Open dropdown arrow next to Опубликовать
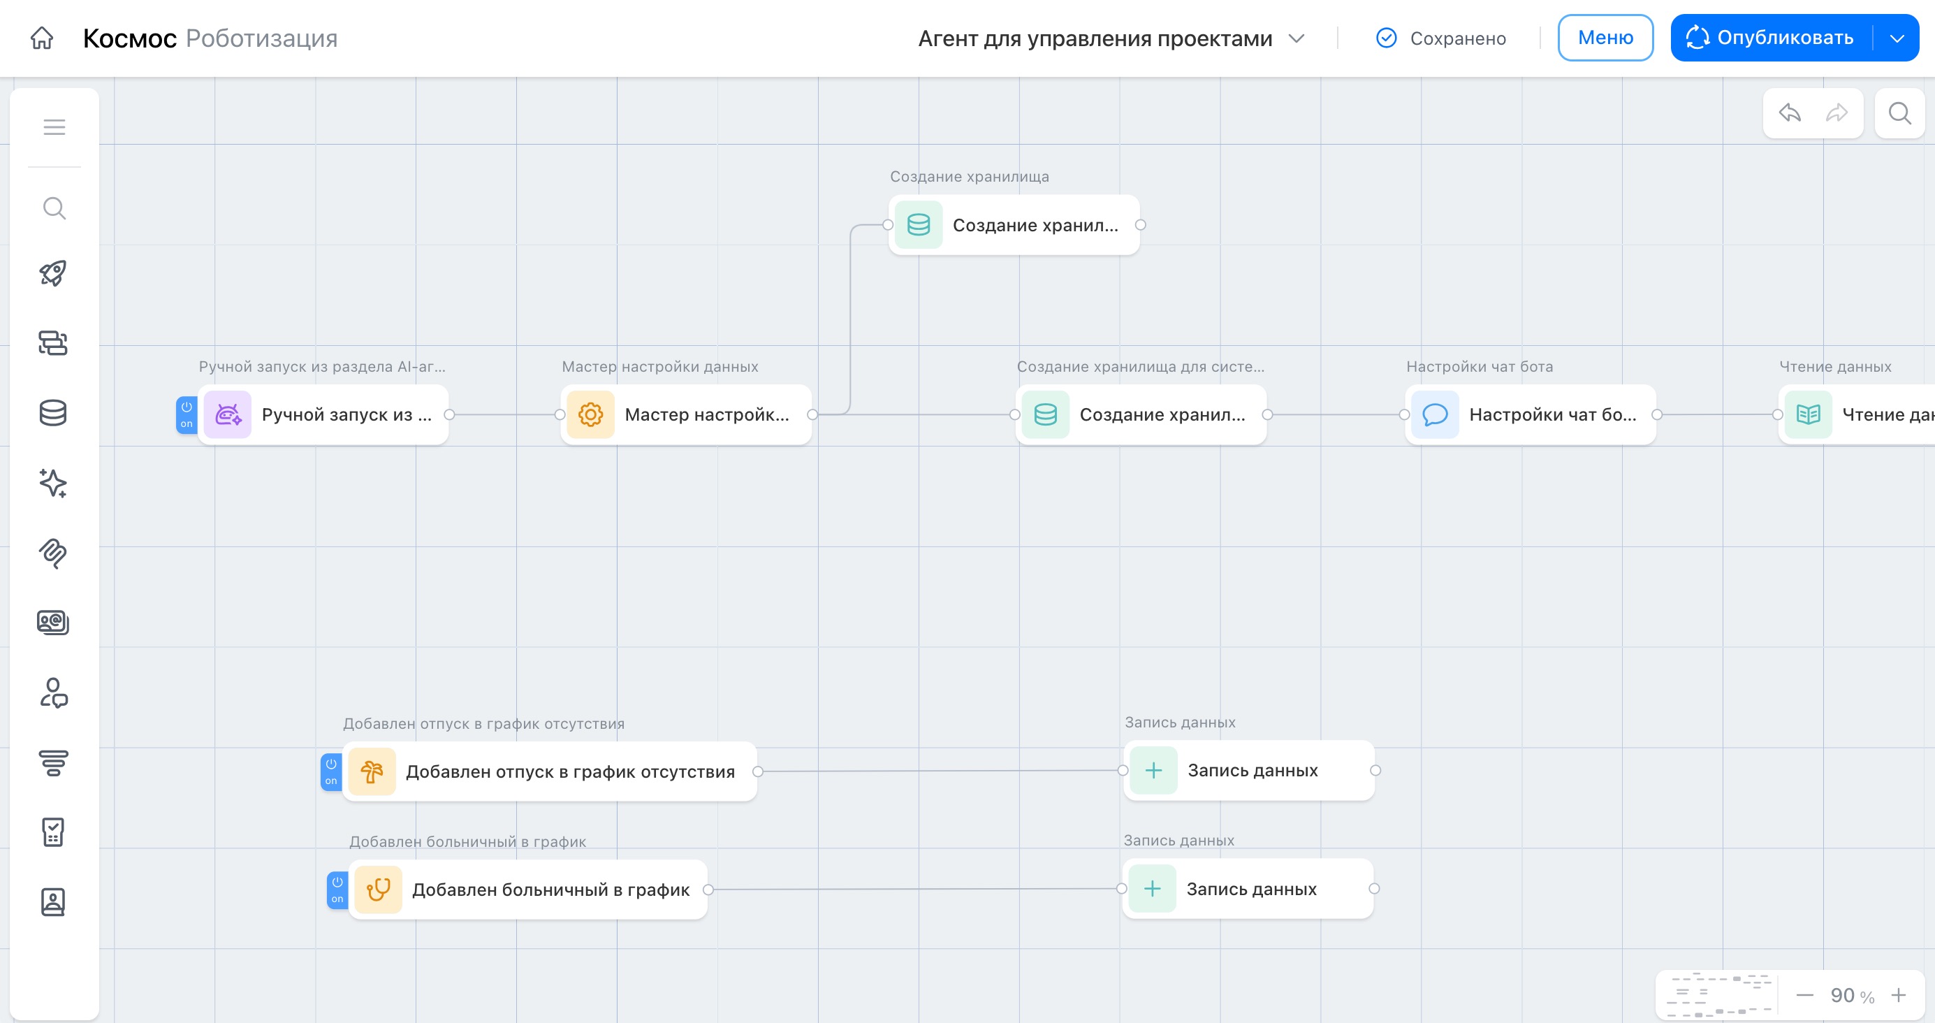 click(x=1897, y=38)
